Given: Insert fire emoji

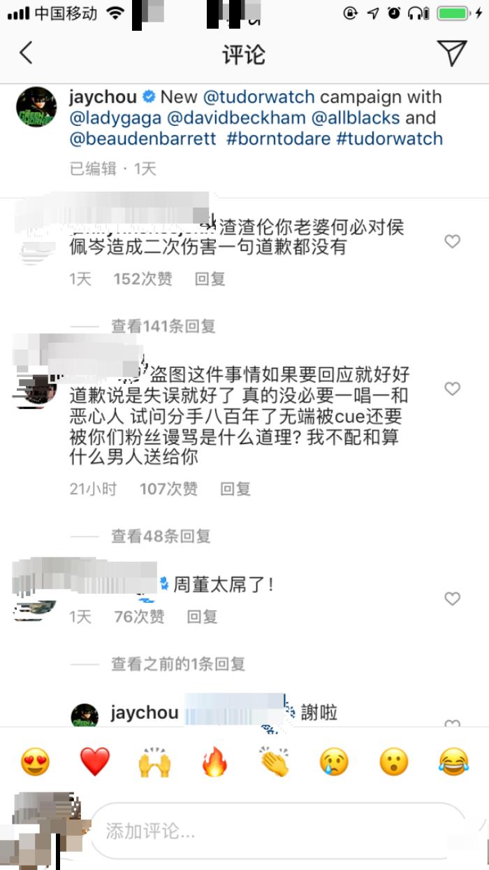Looking at the screenshot, I should click(x=214, y=761).
